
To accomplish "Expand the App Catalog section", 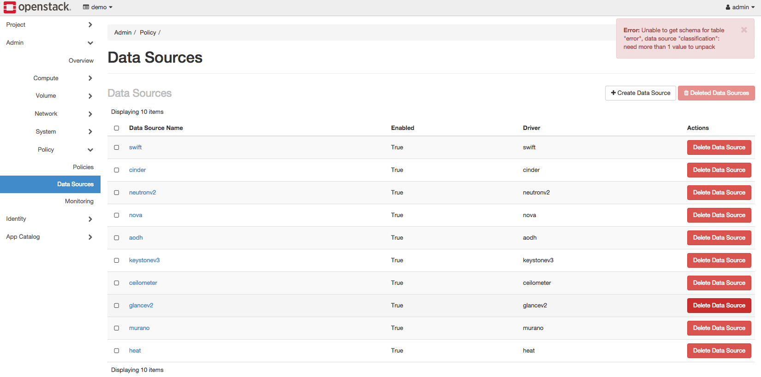I will [x=90, y=237].
